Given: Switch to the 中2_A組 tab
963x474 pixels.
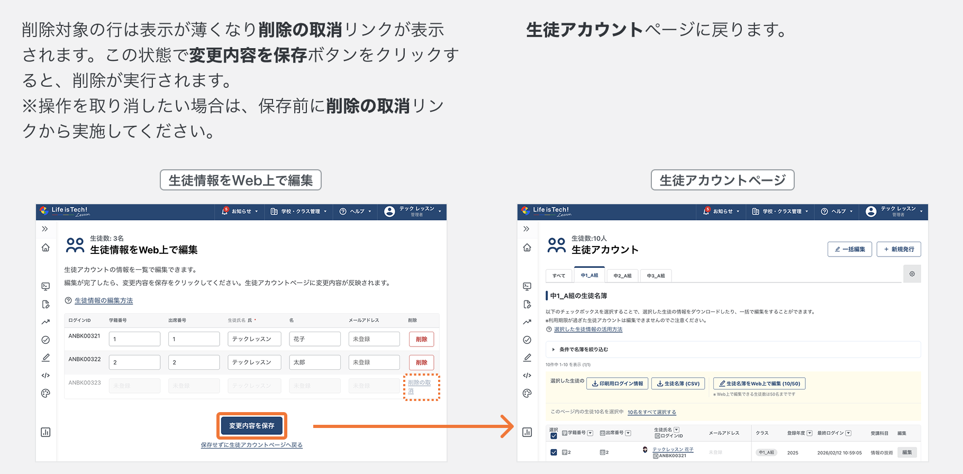Looking at the screenshot, I should (x=622, y=276).
